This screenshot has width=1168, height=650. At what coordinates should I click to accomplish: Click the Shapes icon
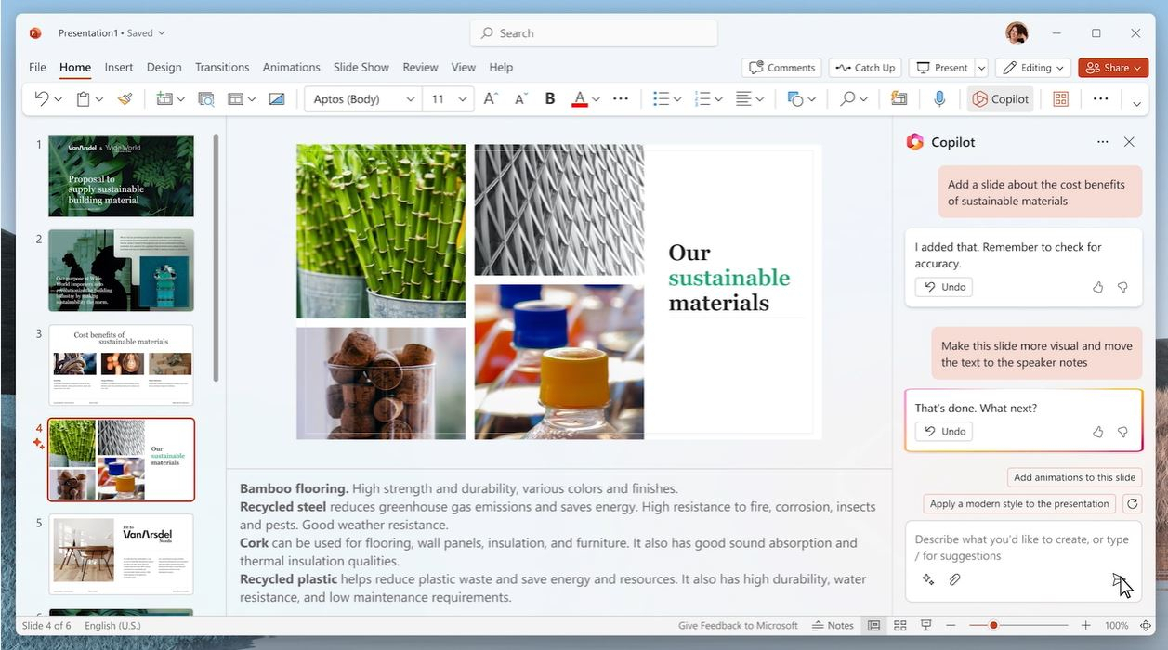(794, 98)
